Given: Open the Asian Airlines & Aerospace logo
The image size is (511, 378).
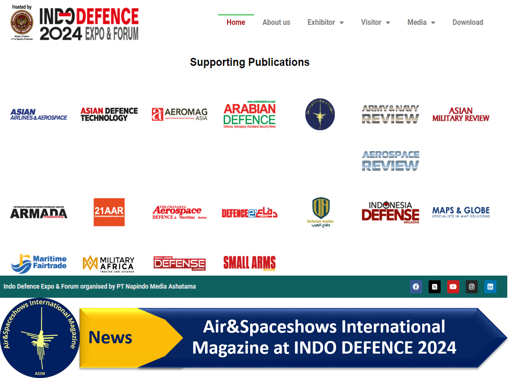Looking at the screenshot, I should pos(39,114).
